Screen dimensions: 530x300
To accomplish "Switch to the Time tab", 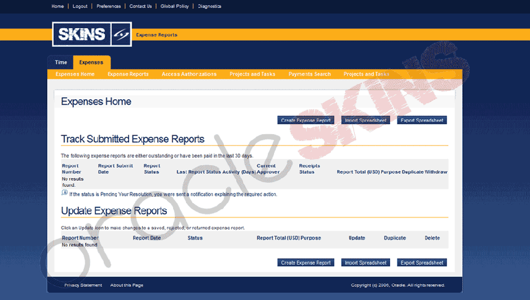I will coord(61,63).
